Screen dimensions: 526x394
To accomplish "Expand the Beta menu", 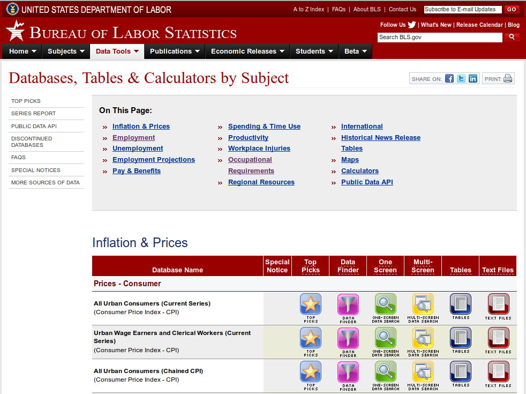I will coord(355,51).
